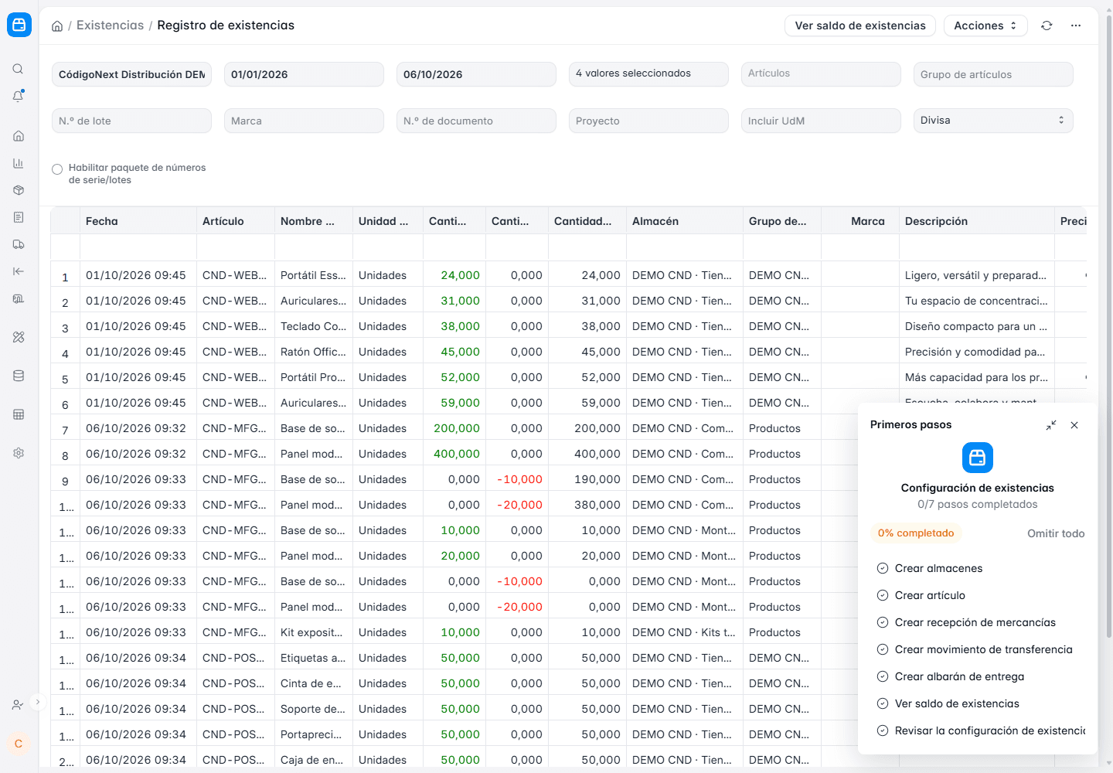Click Ver saldo de existencias button

click(x=860, y=26)
